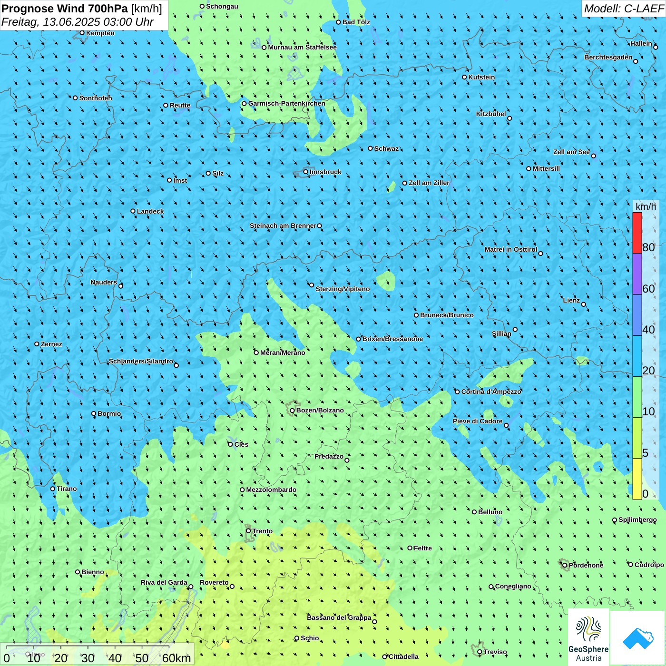666x666 pixels.
Task: Click the Reutte city label
Action: coord(180,105)
